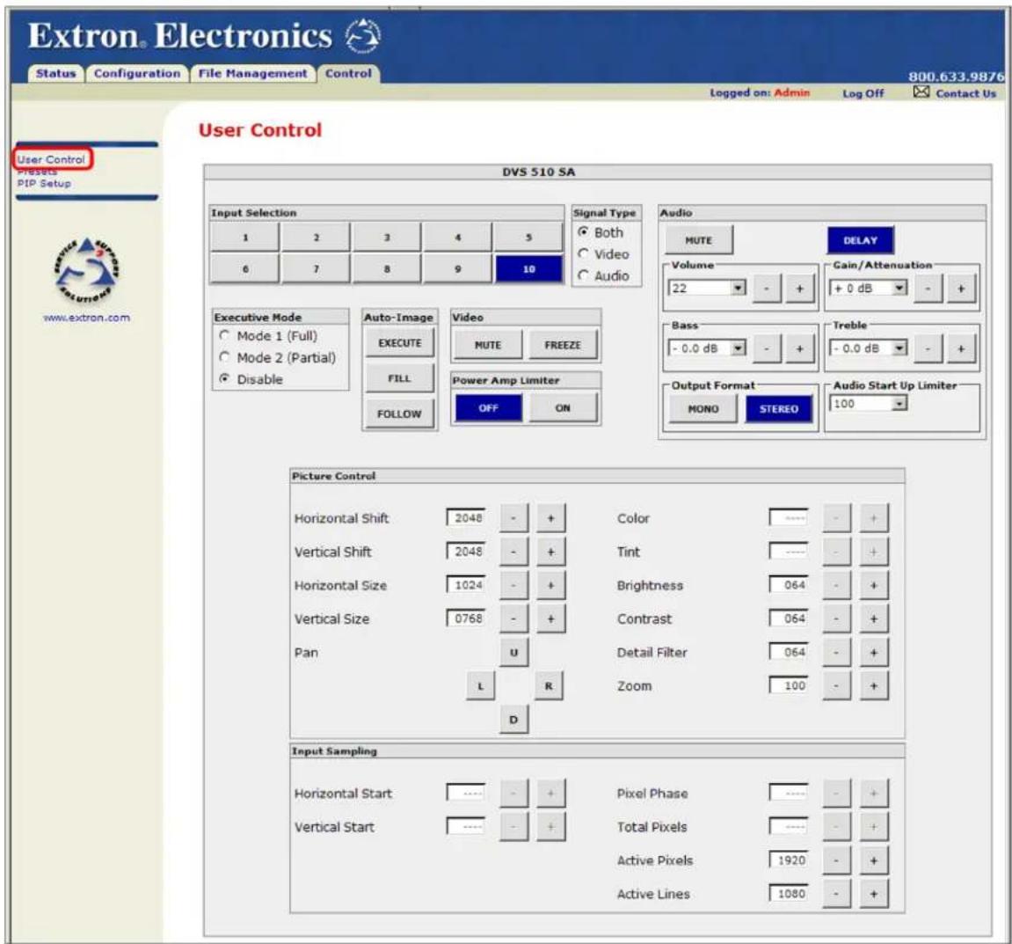Decrease Contrast with minus button
The image size is (1012, 944).
pos(836,618)
